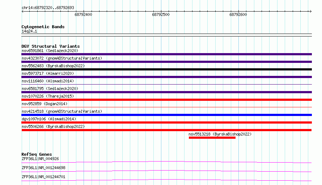Click the short red bar of nsv5513218
Screen dimensions: 322x185
212,138
